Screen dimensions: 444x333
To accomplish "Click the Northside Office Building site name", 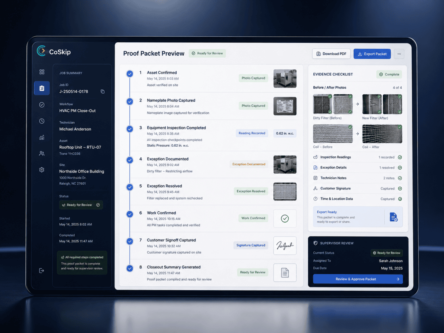I will tap(81, 171).
